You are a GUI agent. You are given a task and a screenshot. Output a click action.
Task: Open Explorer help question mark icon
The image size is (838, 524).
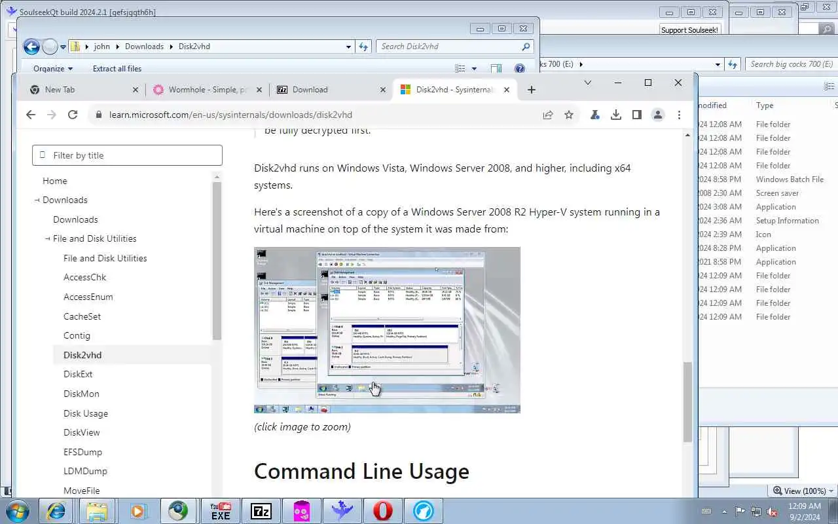tap(520, 68)
